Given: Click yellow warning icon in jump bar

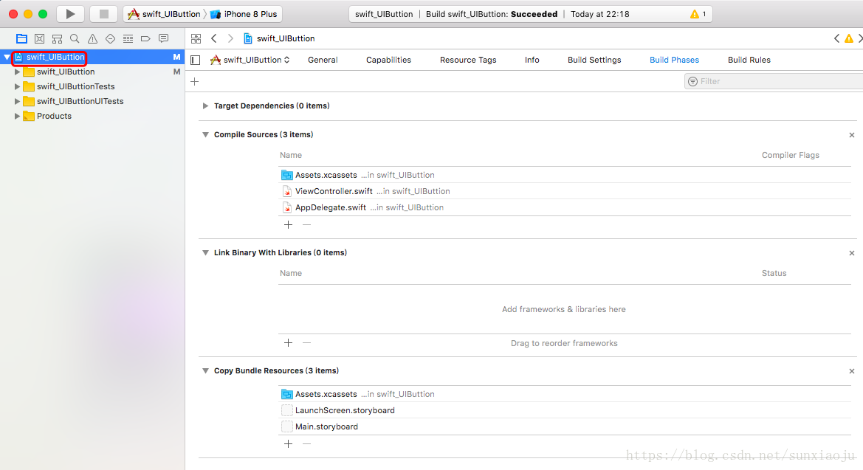Looking at the screenshot, I should (x=849, y=38).
